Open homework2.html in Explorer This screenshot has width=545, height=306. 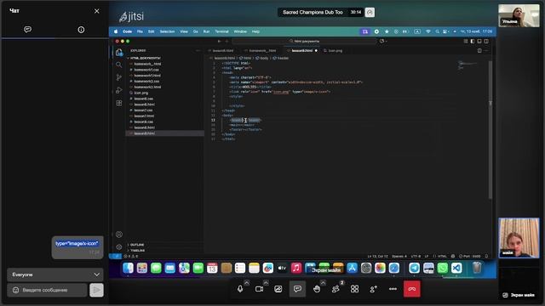tap(147, 87)
